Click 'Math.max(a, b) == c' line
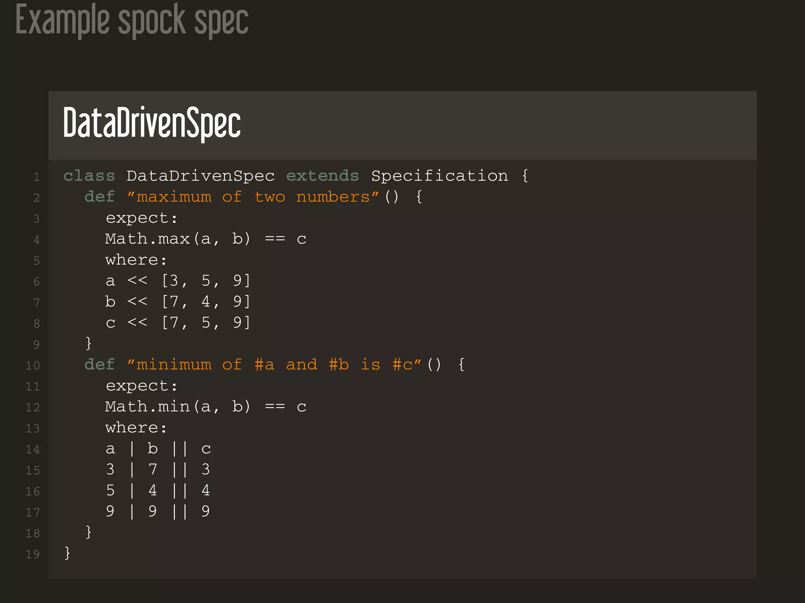This screenshot has height=603, width=805. (x=206, y=239)
